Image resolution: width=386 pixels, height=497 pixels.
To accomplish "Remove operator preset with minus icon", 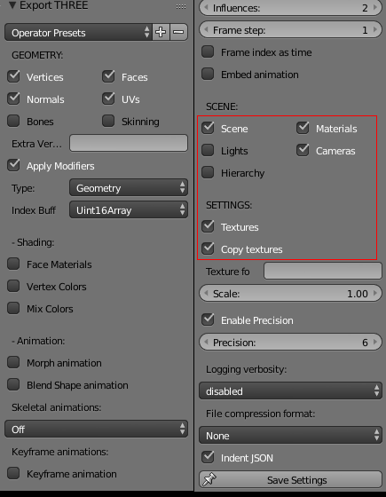I will 178,32.
